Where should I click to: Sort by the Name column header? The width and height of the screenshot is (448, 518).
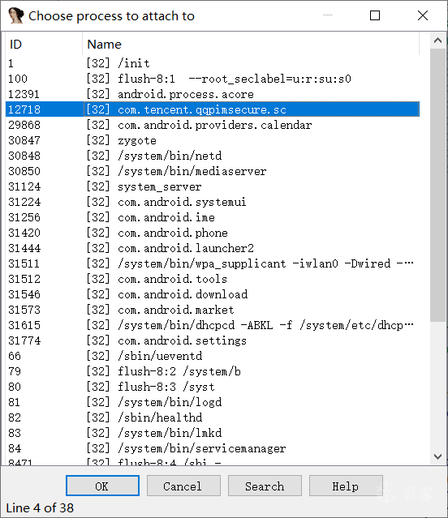point(251,45)
